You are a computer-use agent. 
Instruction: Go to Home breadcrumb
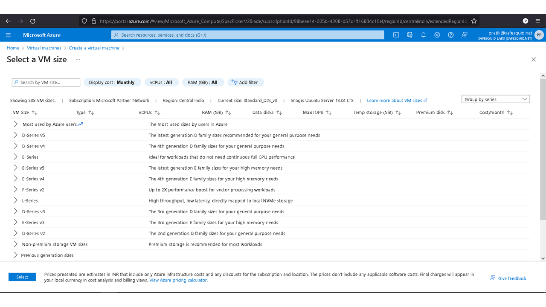pyautogui.click(x=13, y=48)
